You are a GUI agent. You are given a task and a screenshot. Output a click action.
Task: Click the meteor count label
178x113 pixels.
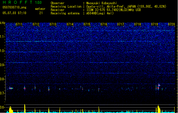point(40,9)
